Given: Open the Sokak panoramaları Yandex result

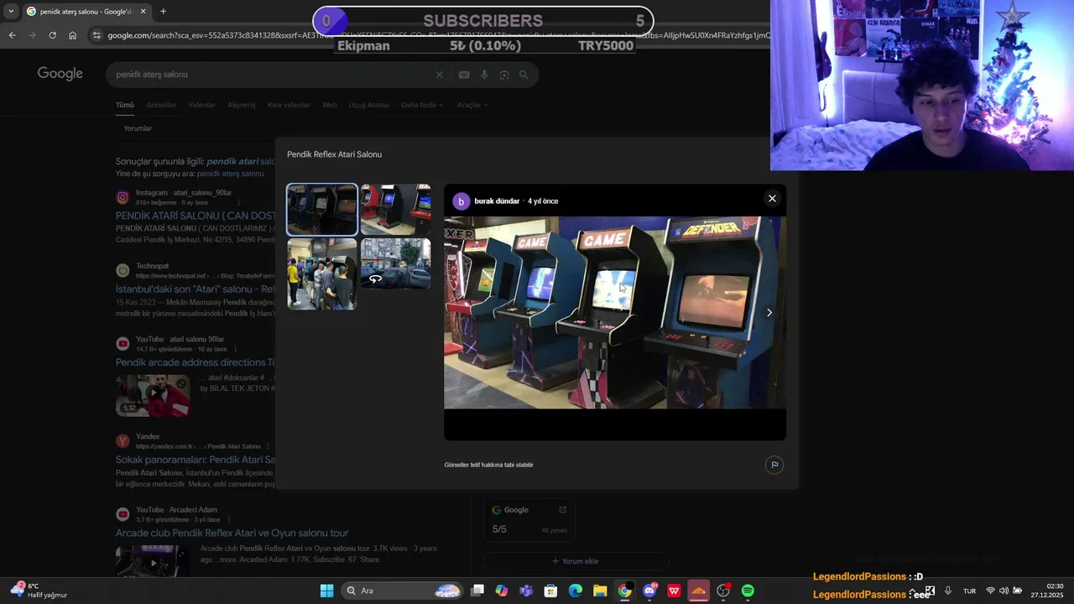Looking at the screenshot, I should click(x=196, y=460).
